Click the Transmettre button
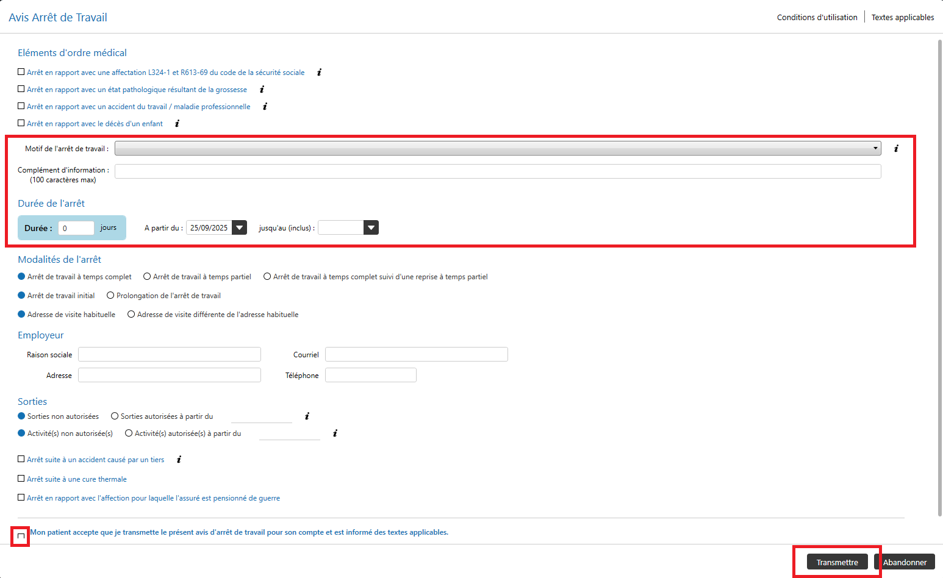The height and width of the screenshot is (578, 943). 837,562
